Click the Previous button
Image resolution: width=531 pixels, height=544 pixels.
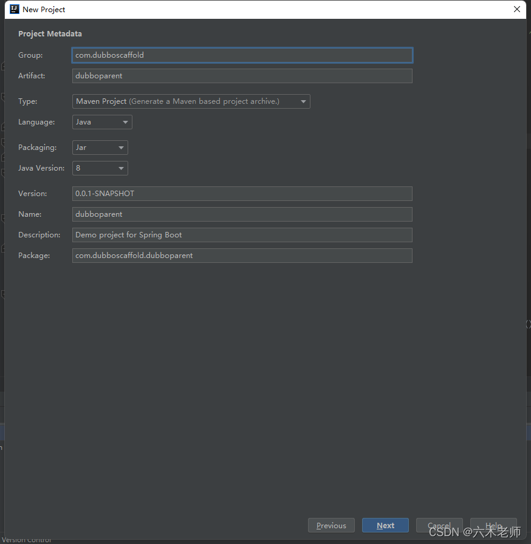pos(332,525)
